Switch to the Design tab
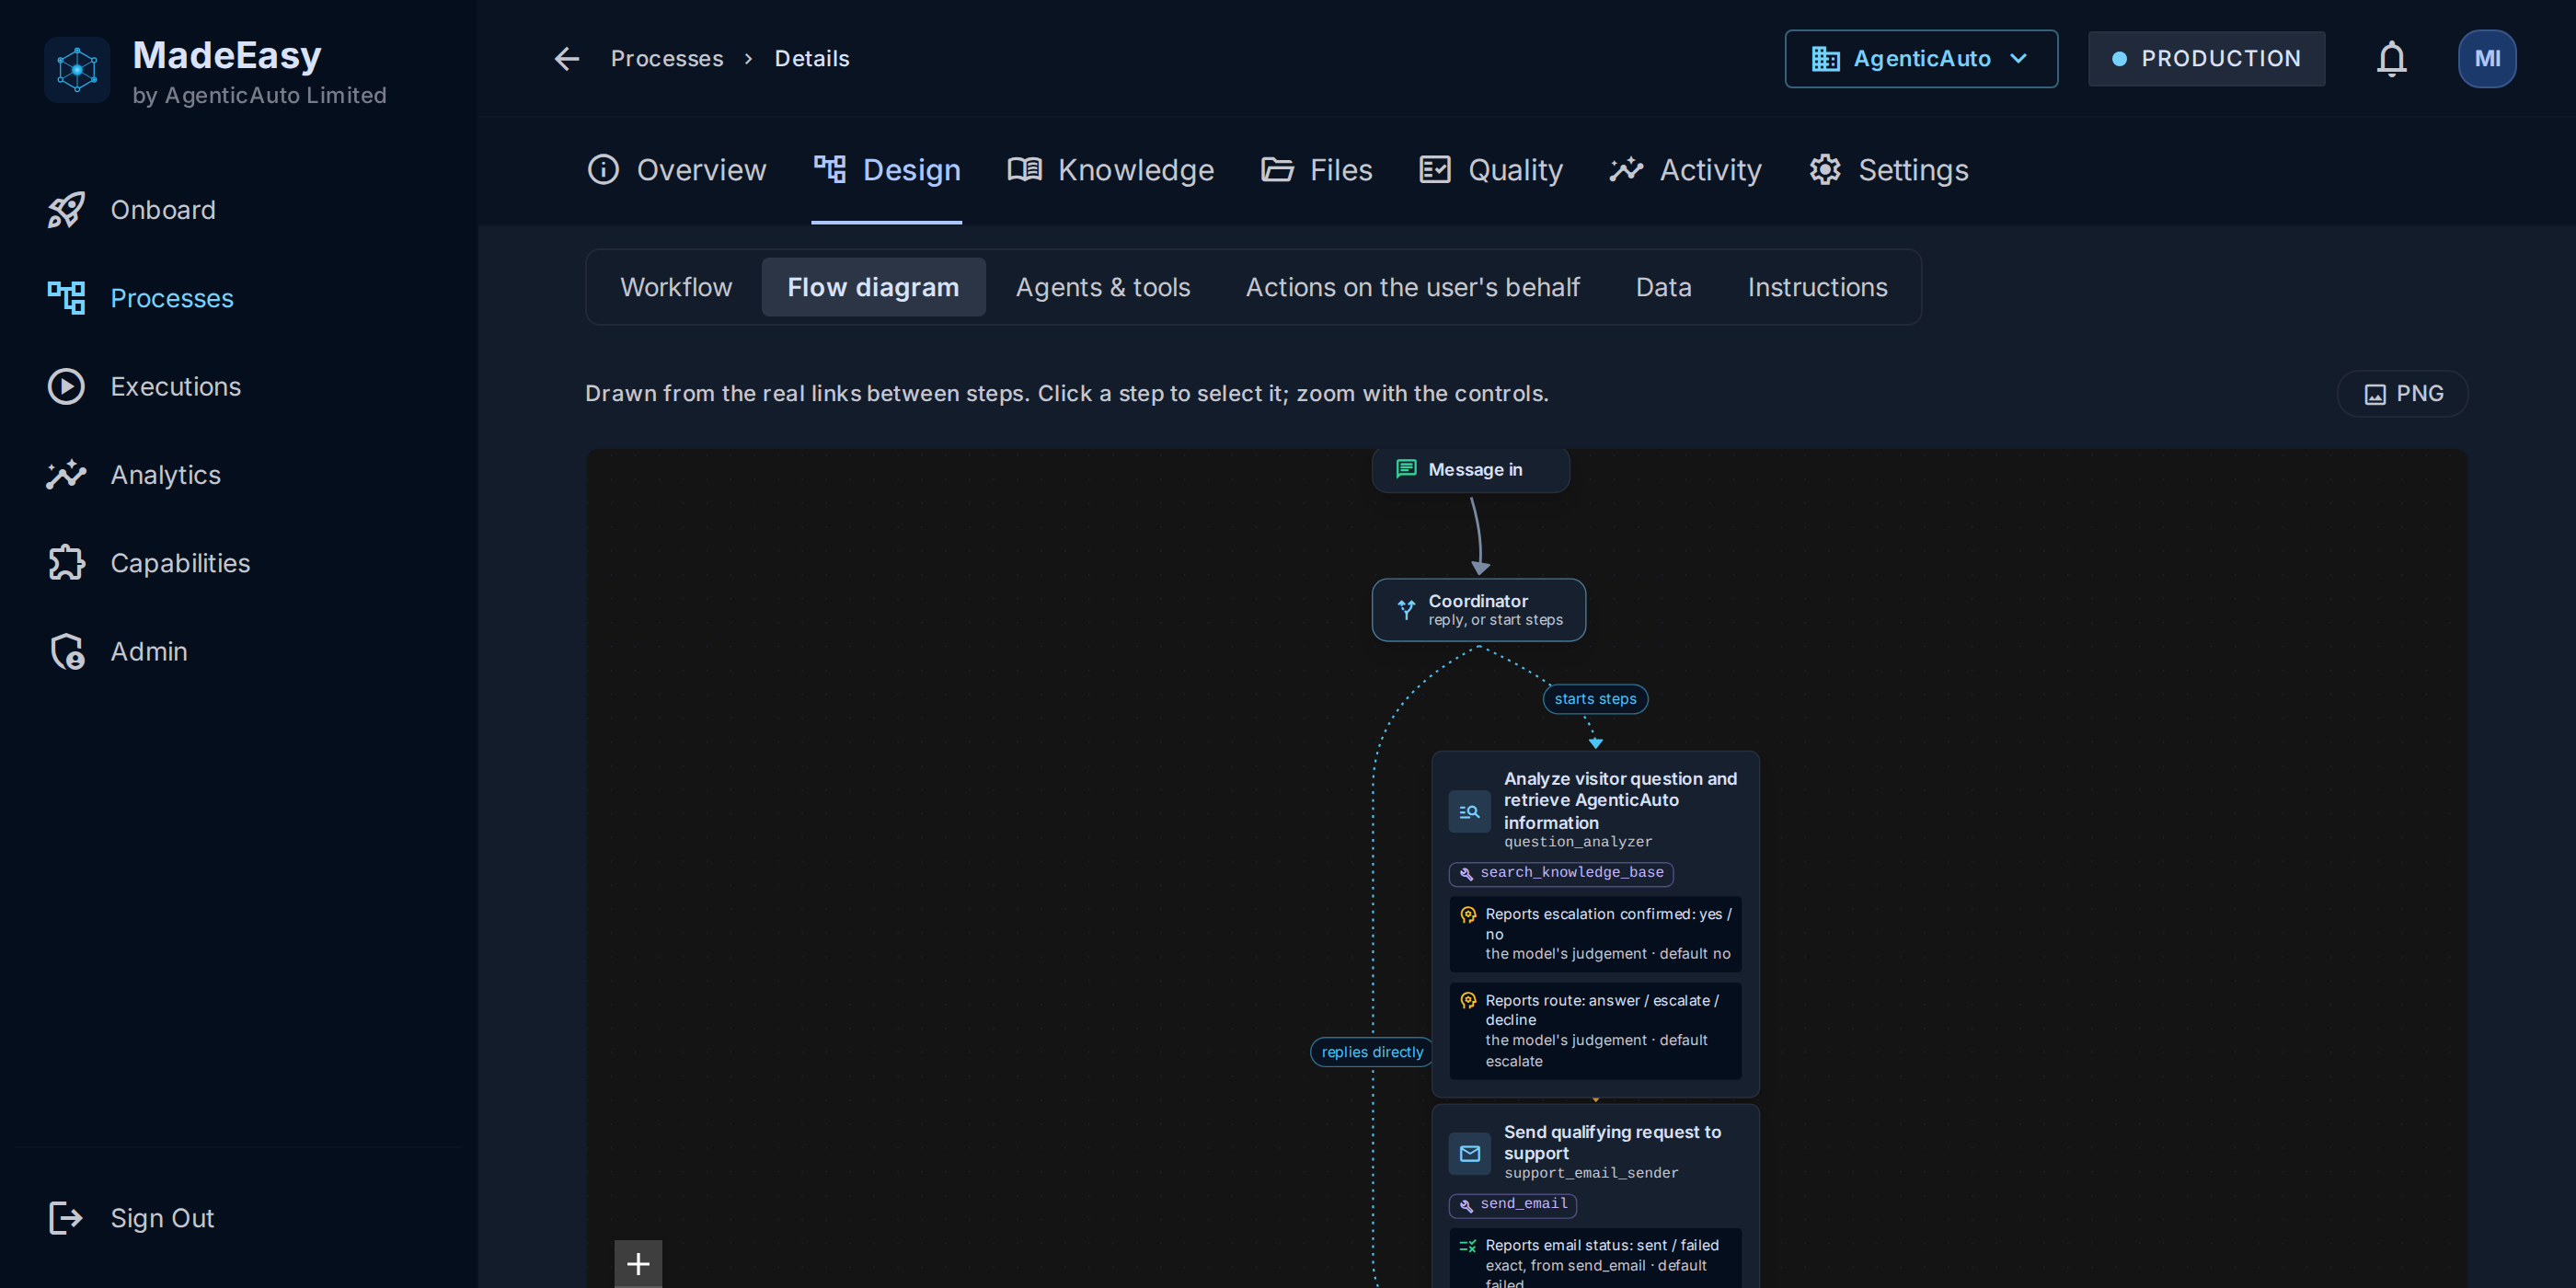 click(886, 170)
